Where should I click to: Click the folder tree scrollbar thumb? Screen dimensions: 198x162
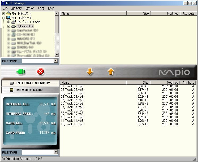pyautogui.click(x=57, y=24)
